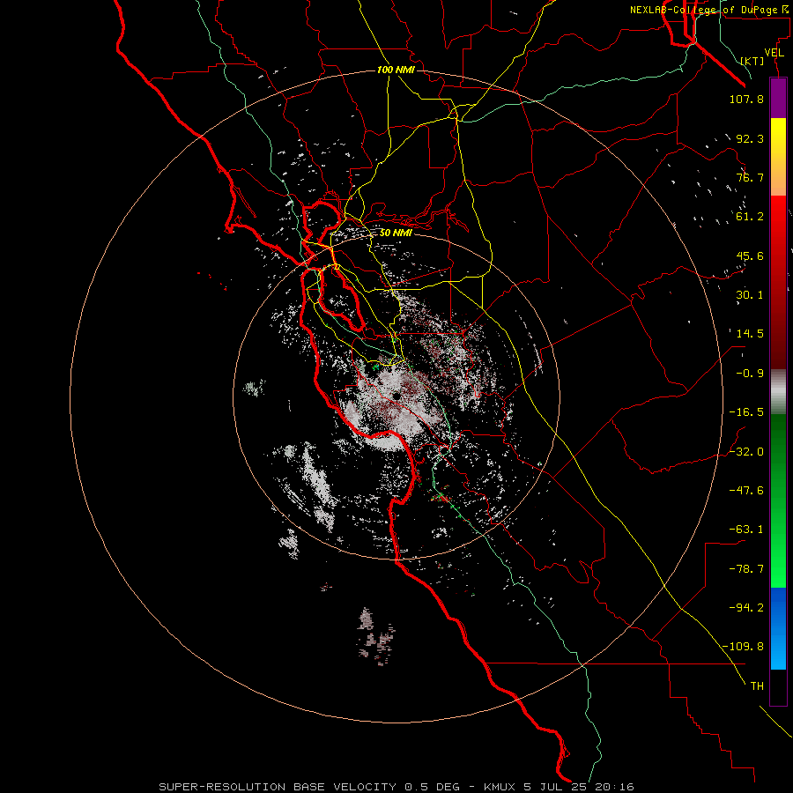This screenshot has width=793, height=793.
Task: Select the 61.2 legend value
Action: (750, 217)
